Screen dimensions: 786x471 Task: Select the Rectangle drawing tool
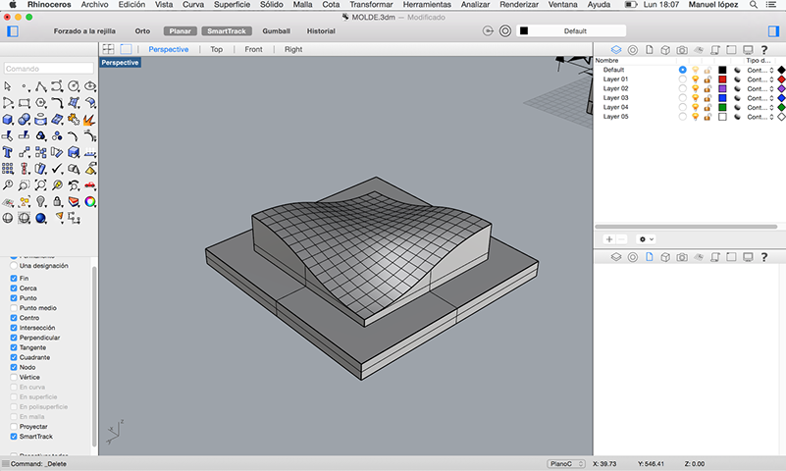[x=25, y=103]
